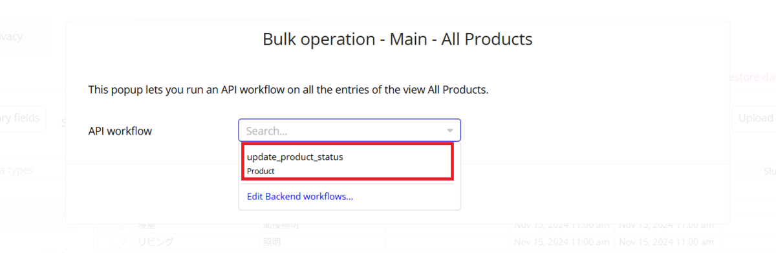Collapse the API workflow dropdown arrow

[x=449, y=131]
